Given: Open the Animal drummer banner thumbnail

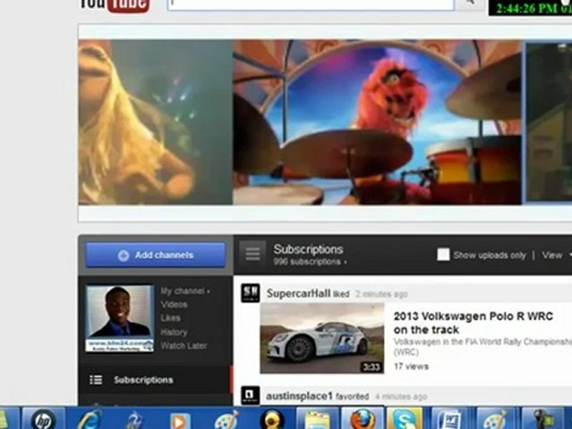Looking at the screenshot, I should (377, 122).
